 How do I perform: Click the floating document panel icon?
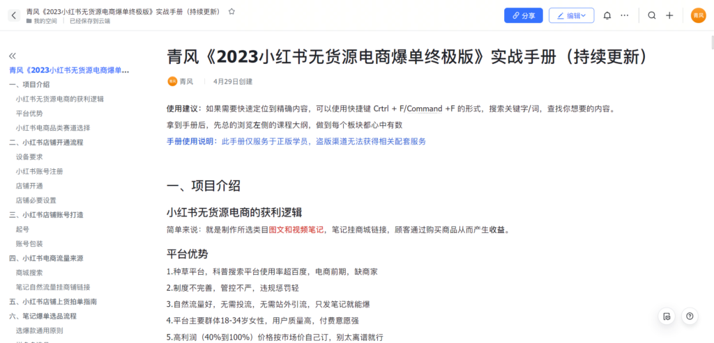667,316
